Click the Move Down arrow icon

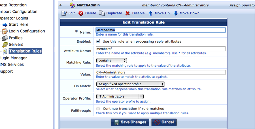tap(176, 13)
